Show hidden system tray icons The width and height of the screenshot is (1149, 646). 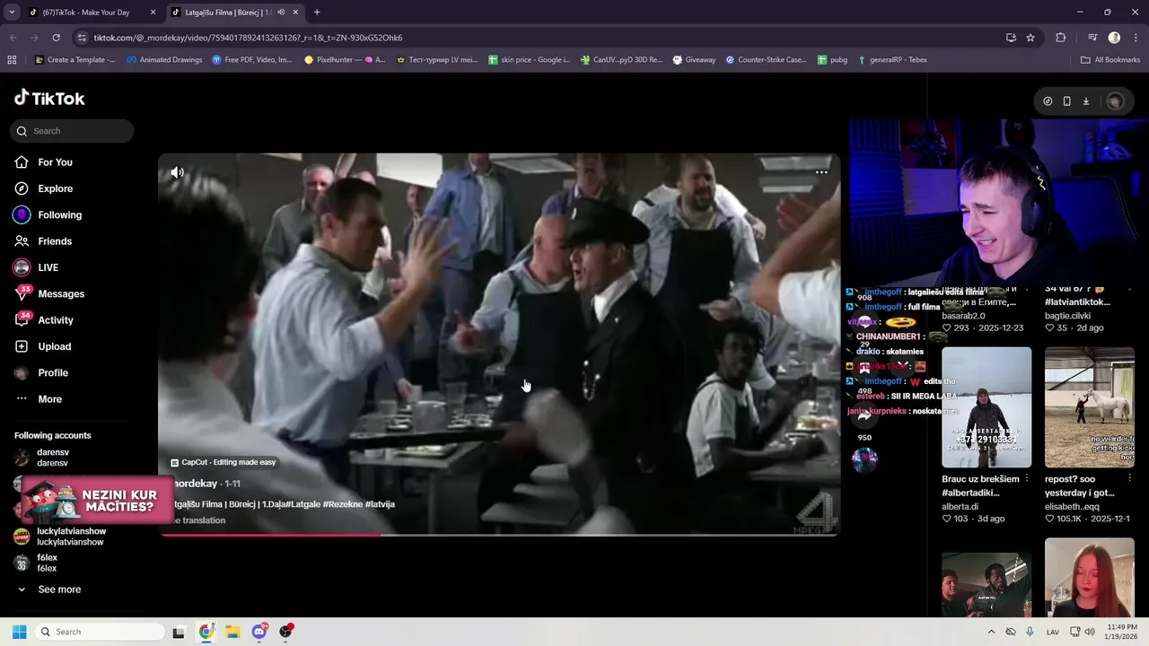tap(991, 632)
